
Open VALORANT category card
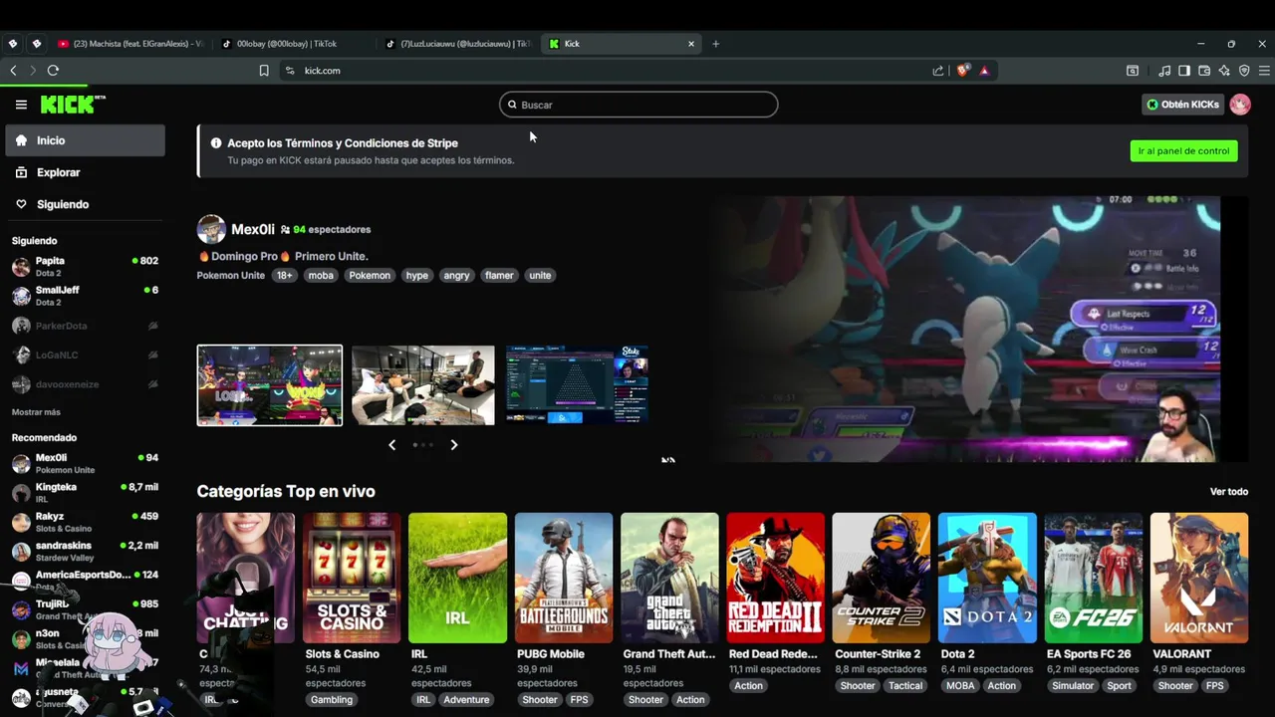pyautogui.click(x=1199, y=578)
